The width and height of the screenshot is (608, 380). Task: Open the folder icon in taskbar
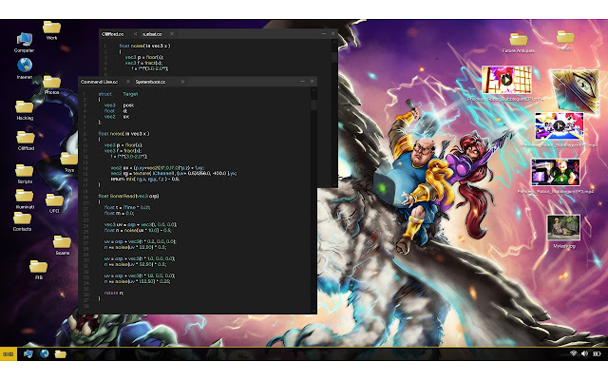60,354
